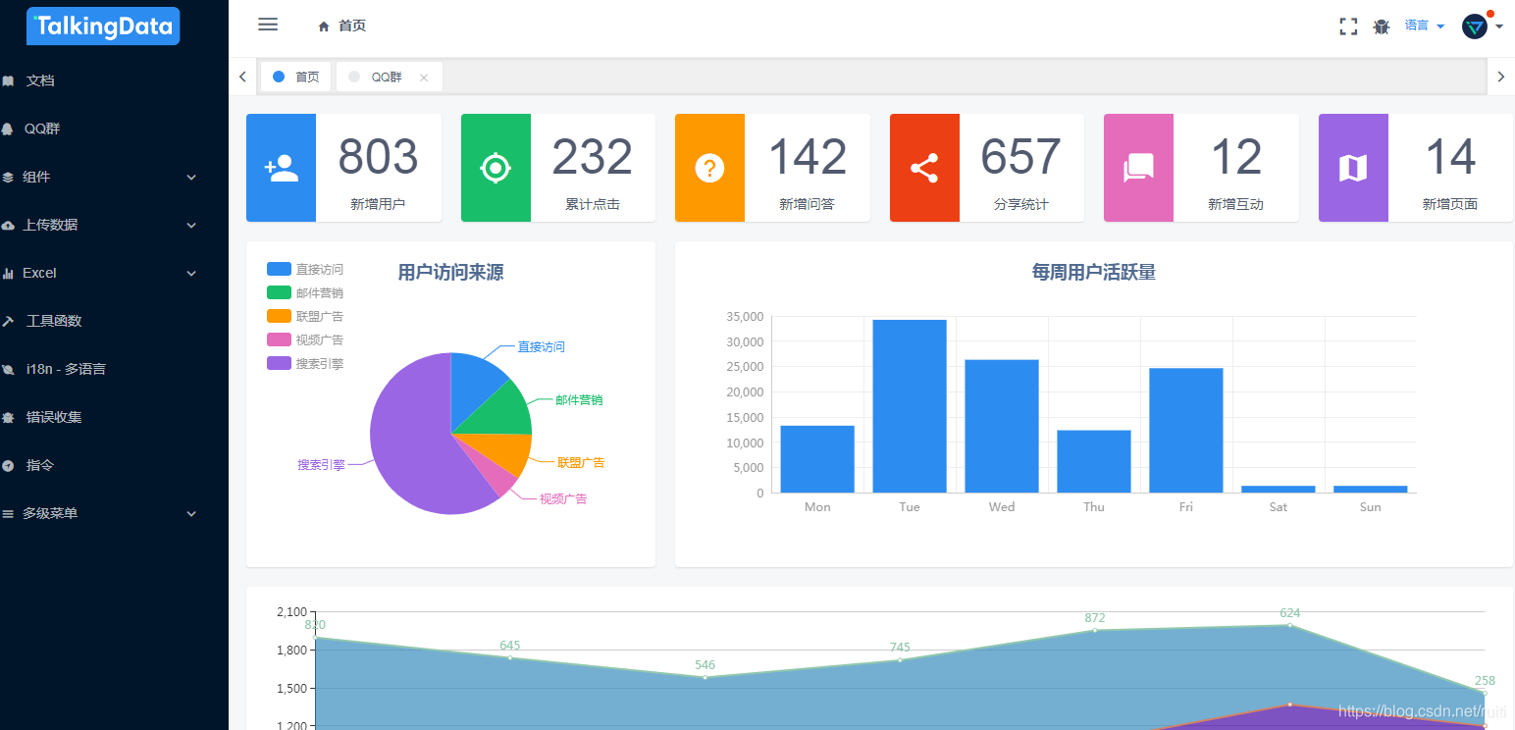The height and width of the screenshot is (730, 1515).
Task: Expand the 上传数据 submenu chevron
Action: tap(191, 225)
